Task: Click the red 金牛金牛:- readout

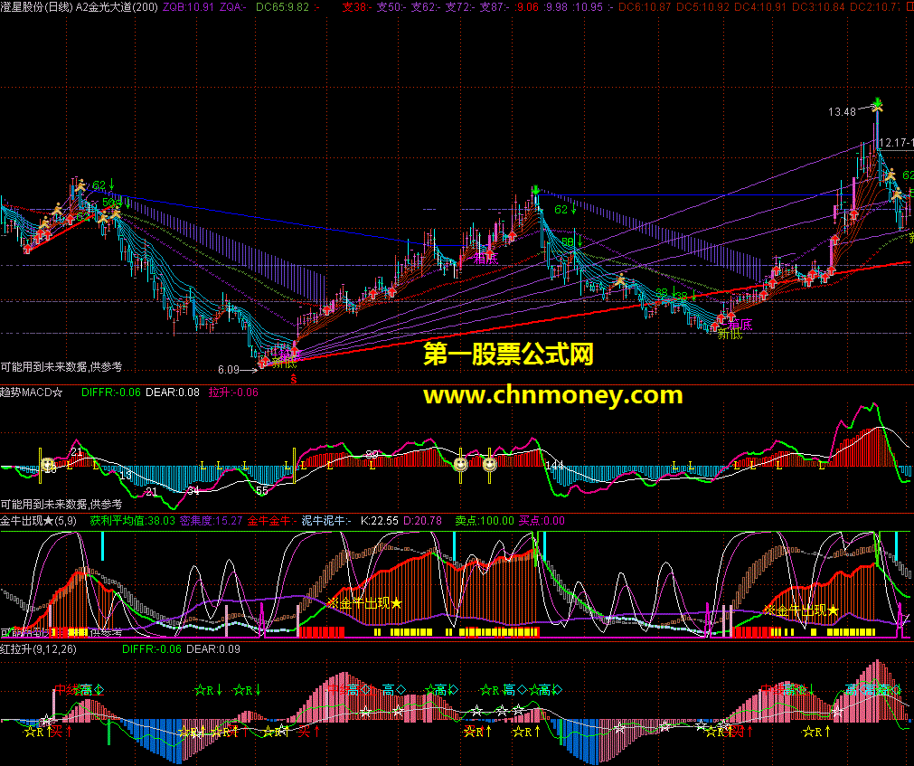Action: pyautogui.click(x=272, y=521)
